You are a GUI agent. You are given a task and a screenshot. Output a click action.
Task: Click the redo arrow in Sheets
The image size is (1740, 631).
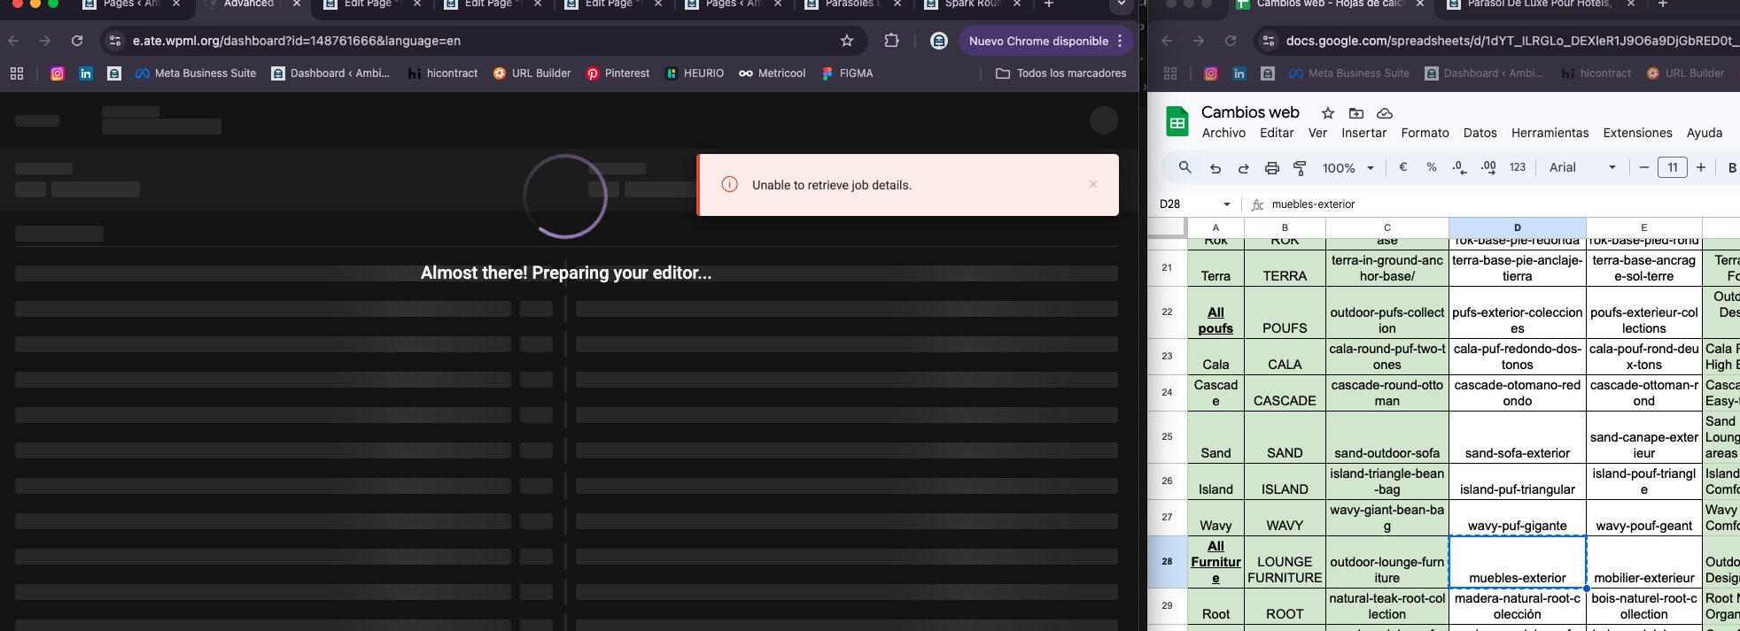click(1243, 168)
